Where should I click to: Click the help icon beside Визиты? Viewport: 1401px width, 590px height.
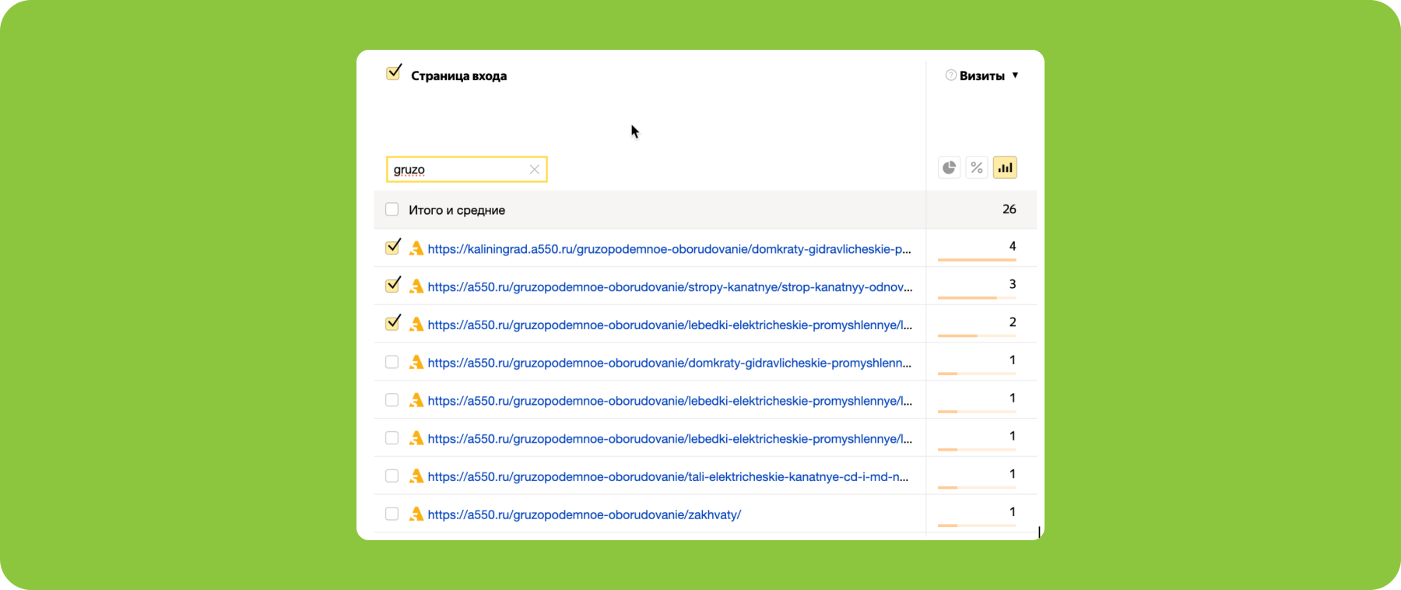(x=950, y=76)
